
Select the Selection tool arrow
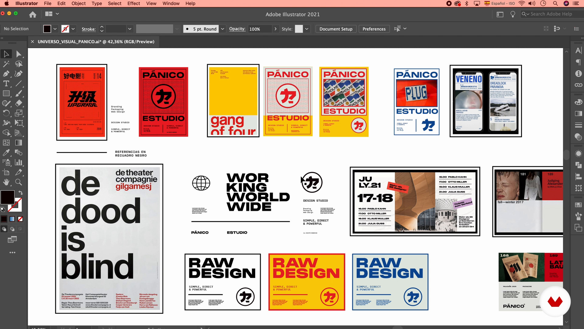(x=6, y=54)
